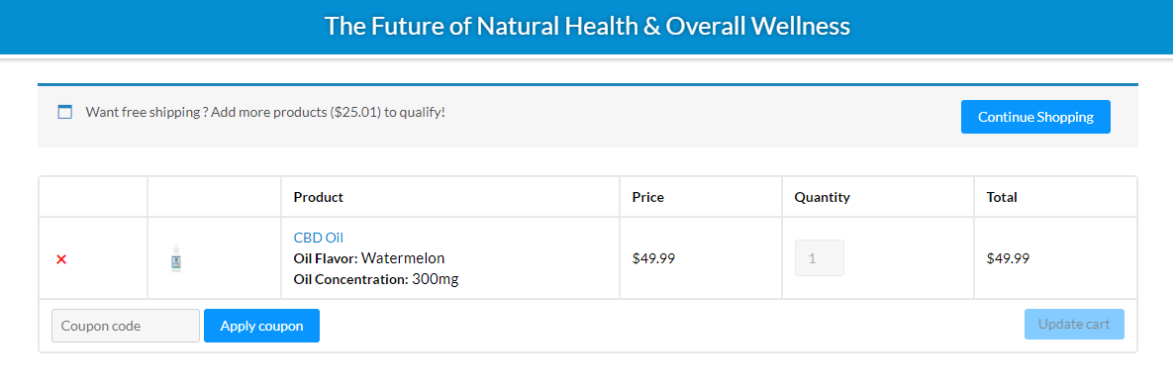Click the Continue Shopping button

point(1035,117)
